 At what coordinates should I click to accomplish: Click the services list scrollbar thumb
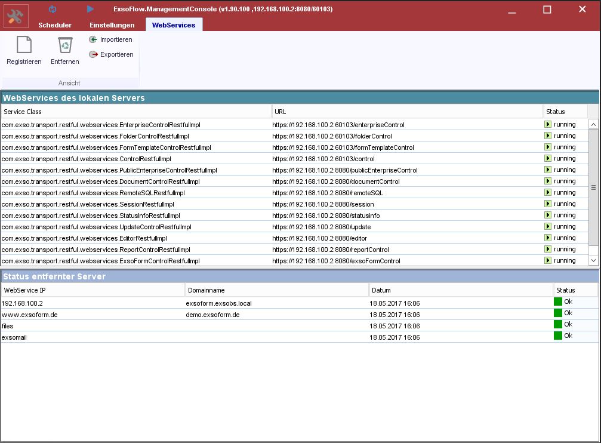[593, 187]
